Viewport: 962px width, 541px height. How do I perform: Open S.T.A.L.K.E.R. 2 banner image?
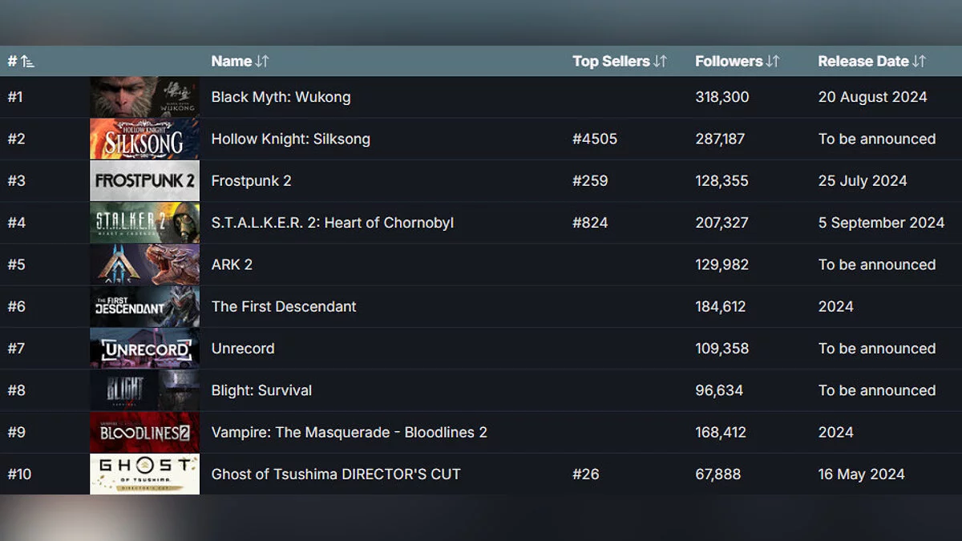[x=144, y=223]
